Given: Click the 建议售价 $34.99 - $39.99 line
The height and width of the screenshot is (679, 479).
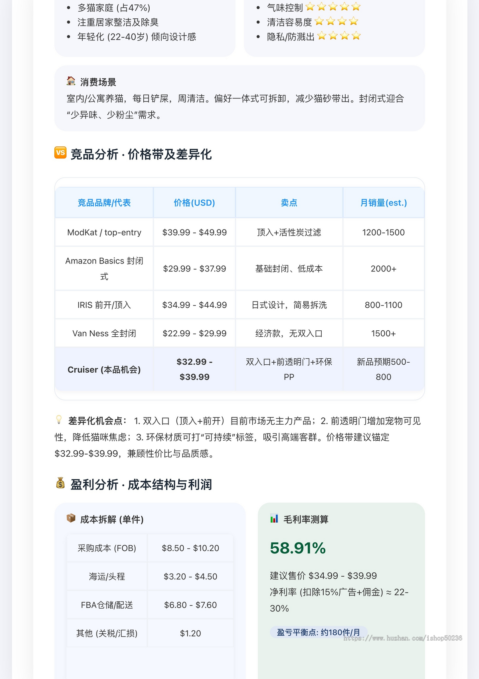Looking at the screenshot, I should tap(323, 575).
